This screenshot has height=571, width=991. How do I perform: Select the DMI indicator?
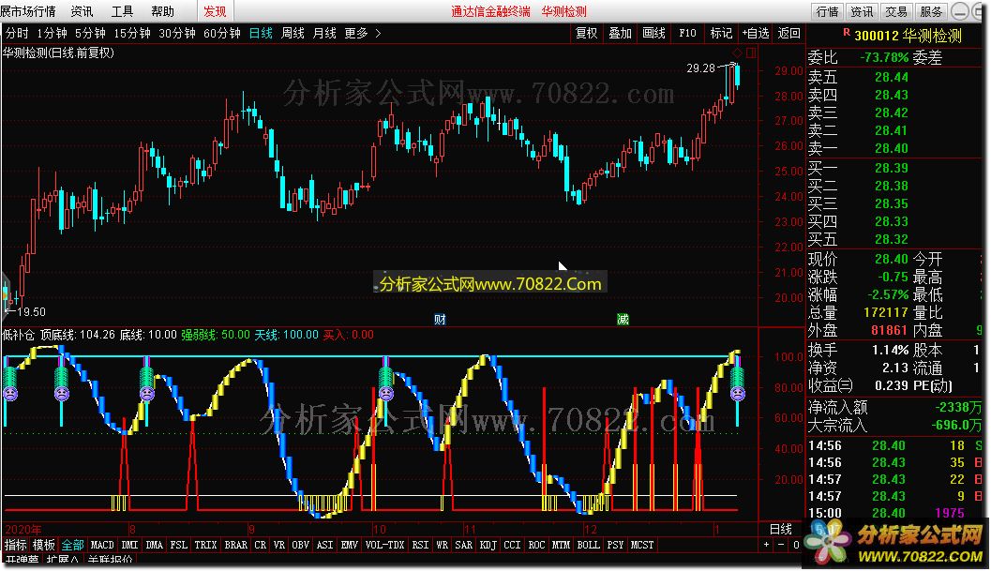pos(129,545)
